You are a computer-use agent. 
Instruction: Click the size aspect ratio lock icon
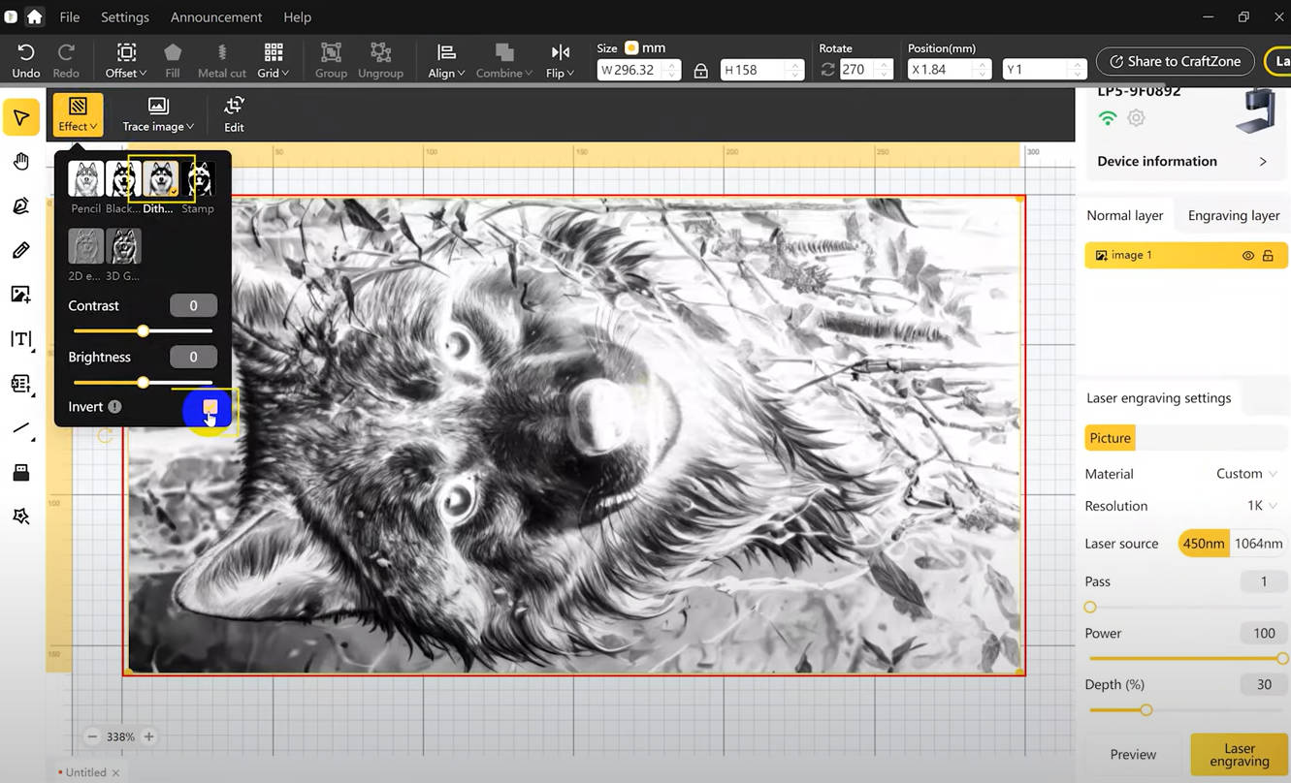tap(700, 70)
